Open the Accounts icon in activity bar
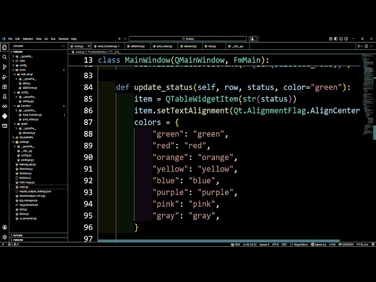The width and height of the screenshot is (376, 282). click(5, 227)
